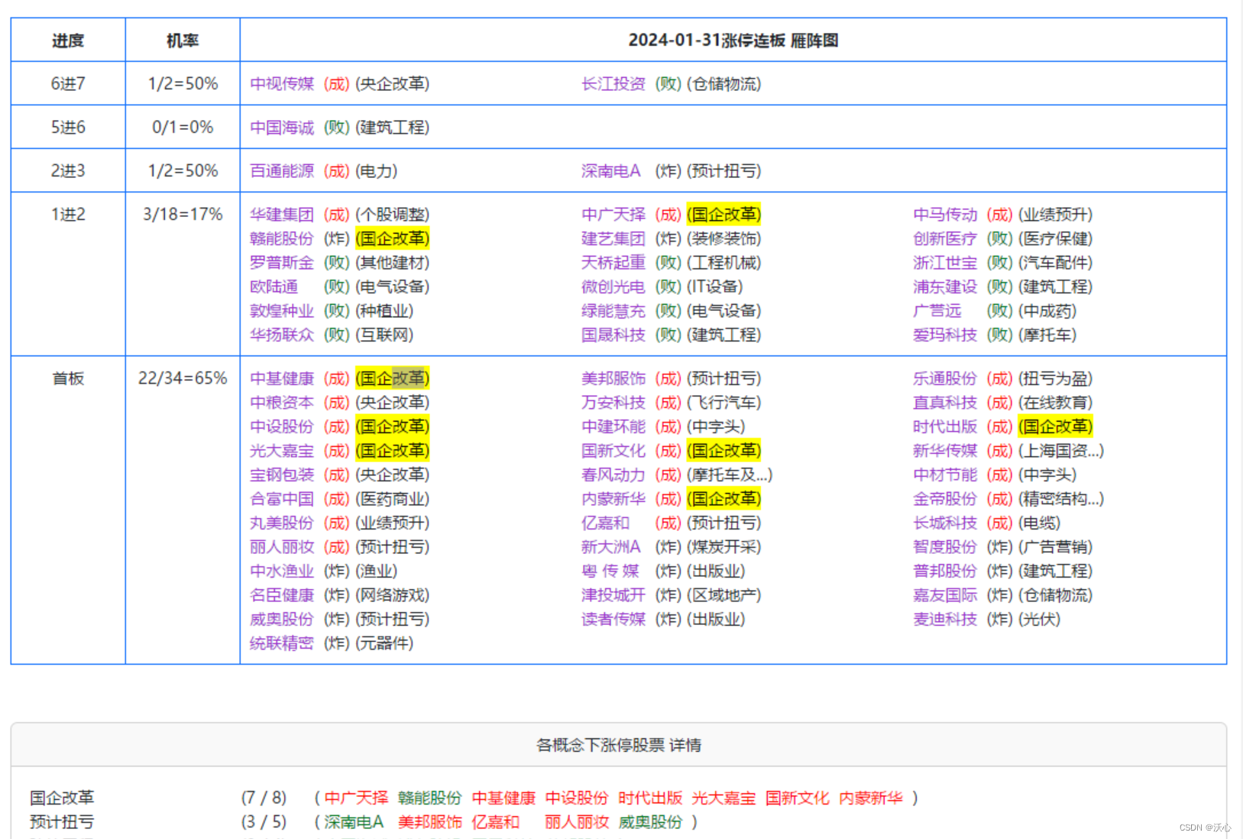Click the 合富中国 stock link

[282, 499]
